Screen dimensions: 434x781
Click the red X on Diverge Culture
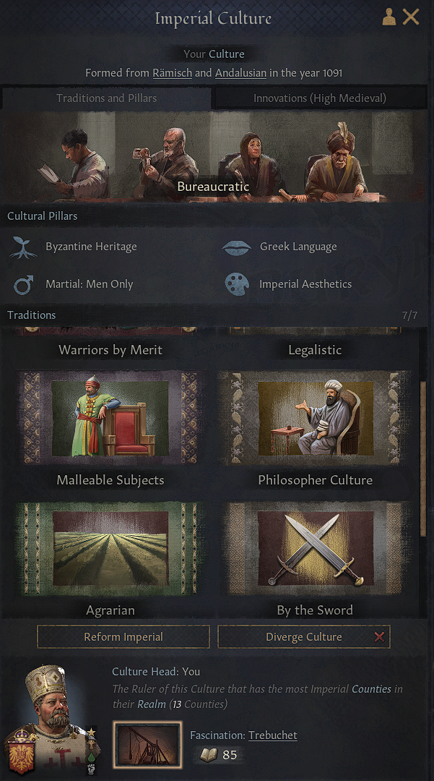[379, 636]
